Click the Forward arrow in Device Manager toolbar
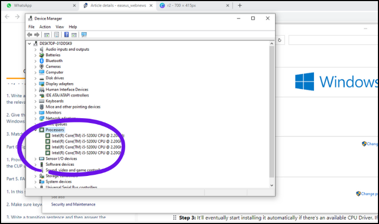This screenshot has width=379, height=224. coord(37,35)
